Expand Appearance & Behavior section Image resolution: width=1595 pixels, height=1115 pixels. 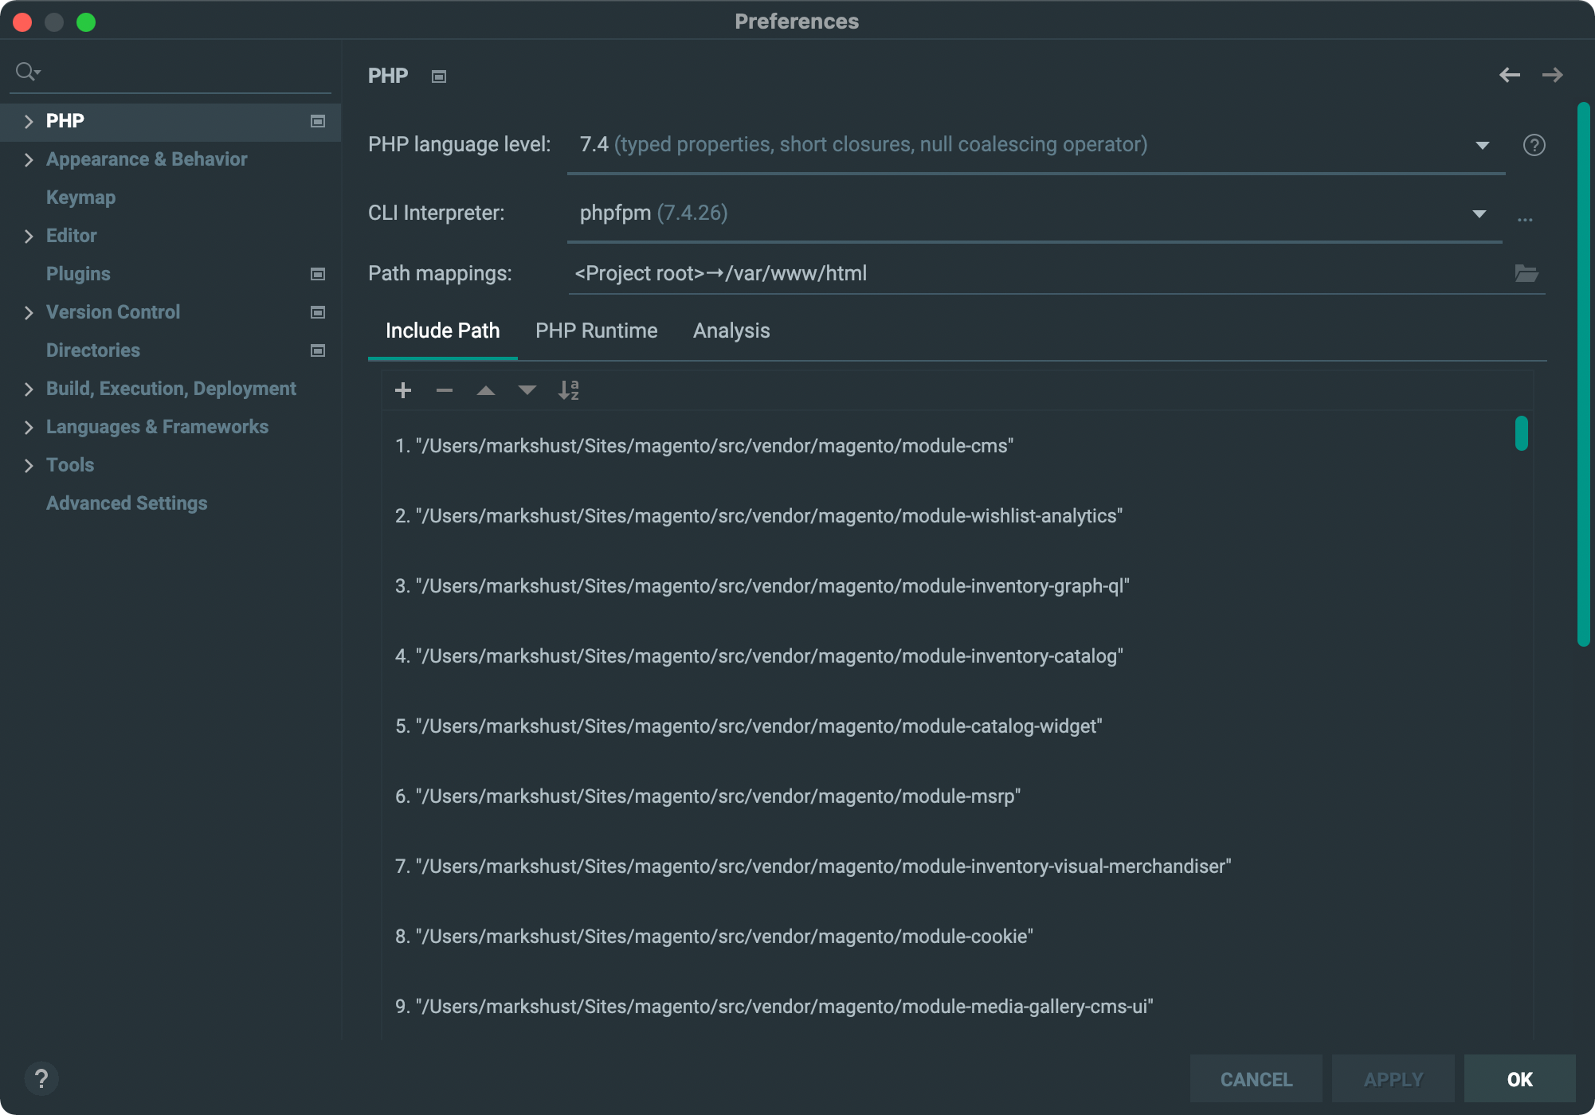(x=29, y=159)
